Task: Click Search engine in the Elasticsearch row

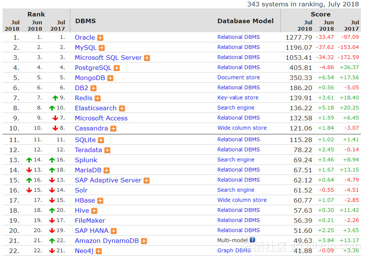Action: [x=236, y=108]
